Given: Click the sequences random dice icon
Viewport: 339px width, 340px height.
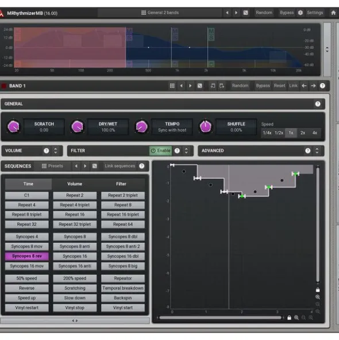Looking at the screenshot, I should [95, 166].
